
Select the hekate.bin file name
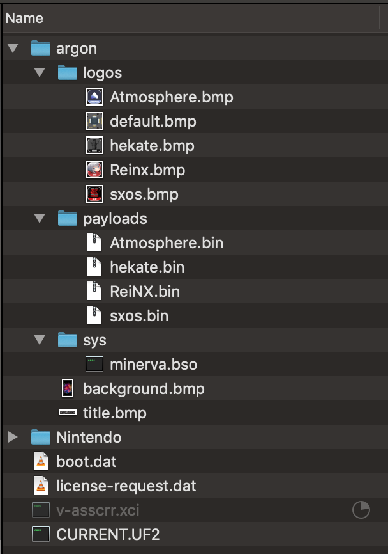click(x=147, y=267)
